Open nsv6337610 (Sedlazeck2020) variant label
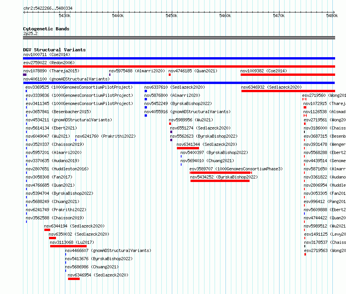 (x=175, y=87)
